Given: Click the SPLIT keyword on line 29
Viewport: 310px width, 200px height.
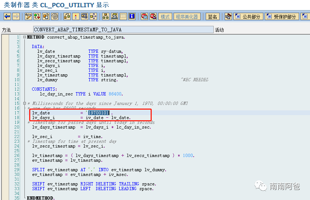Looking at the screenshot, I should [x=38, y=170].
